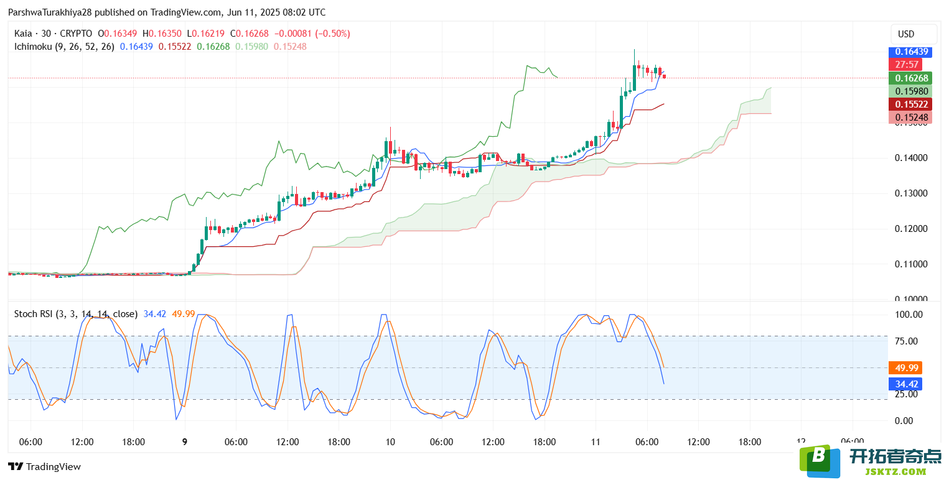This screenshot has height=480, width=949.
Task: Click the 0.10000 price scale label
Action: [x=910, y=300]
